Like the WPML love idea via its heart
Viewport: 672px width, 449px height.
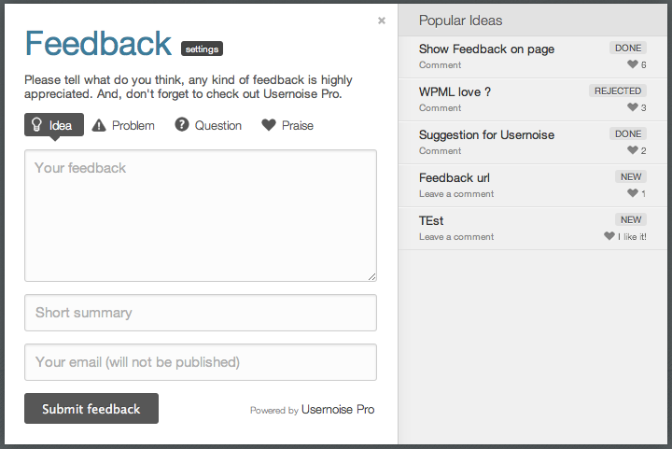click(633, 107)
